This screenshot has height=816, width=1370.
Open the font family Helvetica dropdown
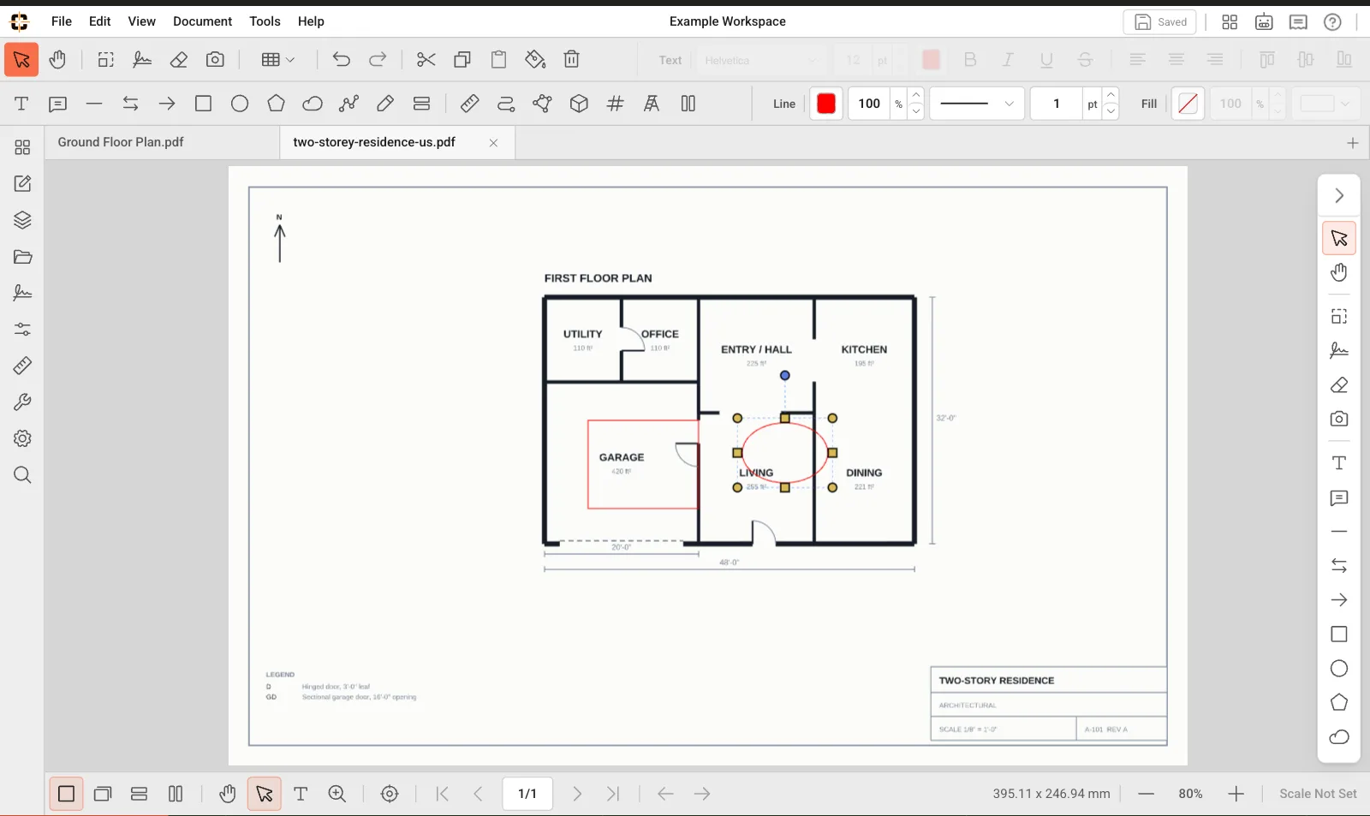tap(761, 60)
